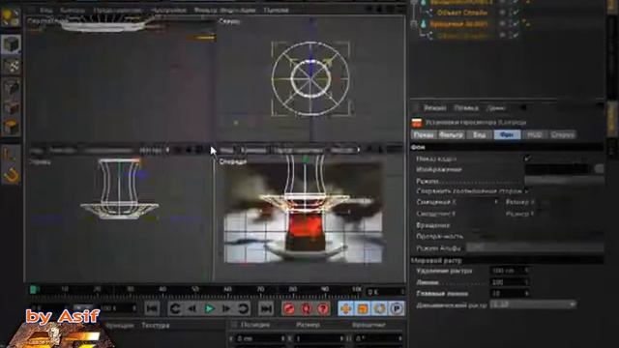Viewport: 619px width, 348px height.
Task: Click the Линии value stepper arrows
Action: 526,282
